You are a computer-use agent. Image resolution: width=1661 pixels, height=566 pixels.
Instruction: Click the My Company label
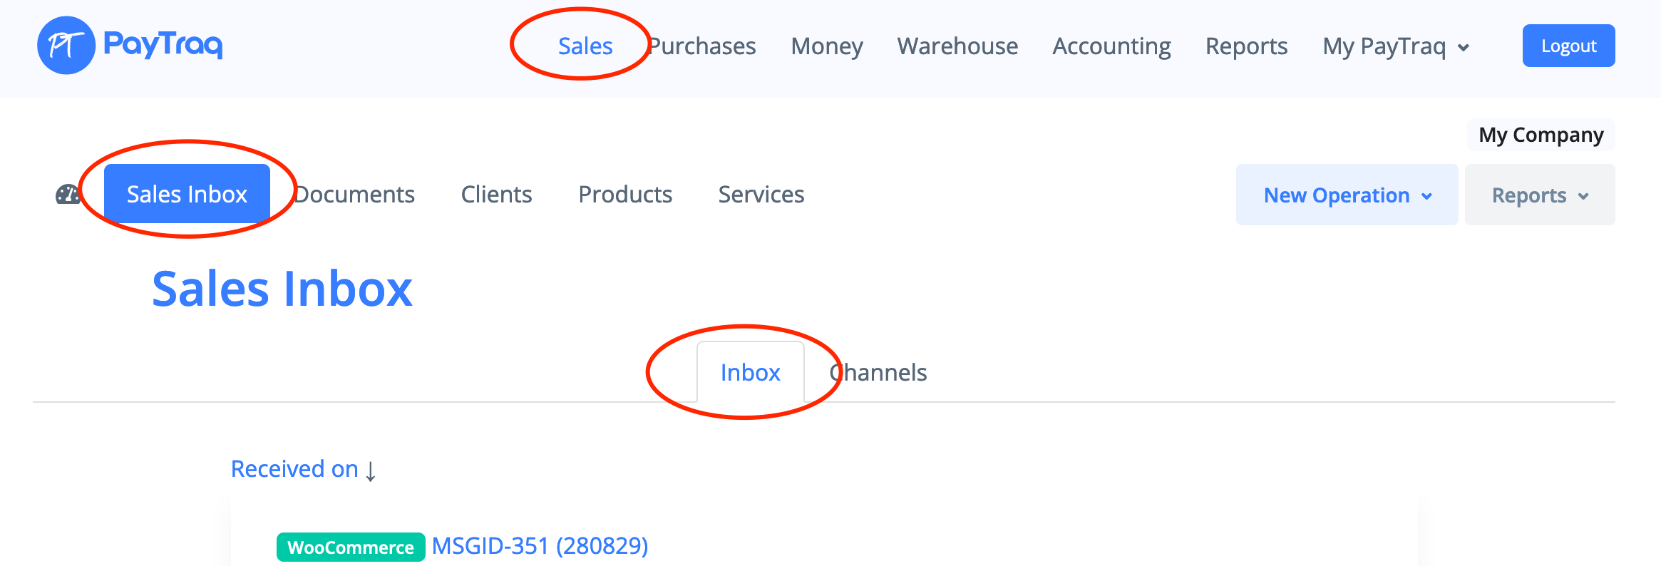coord(1541,135)
